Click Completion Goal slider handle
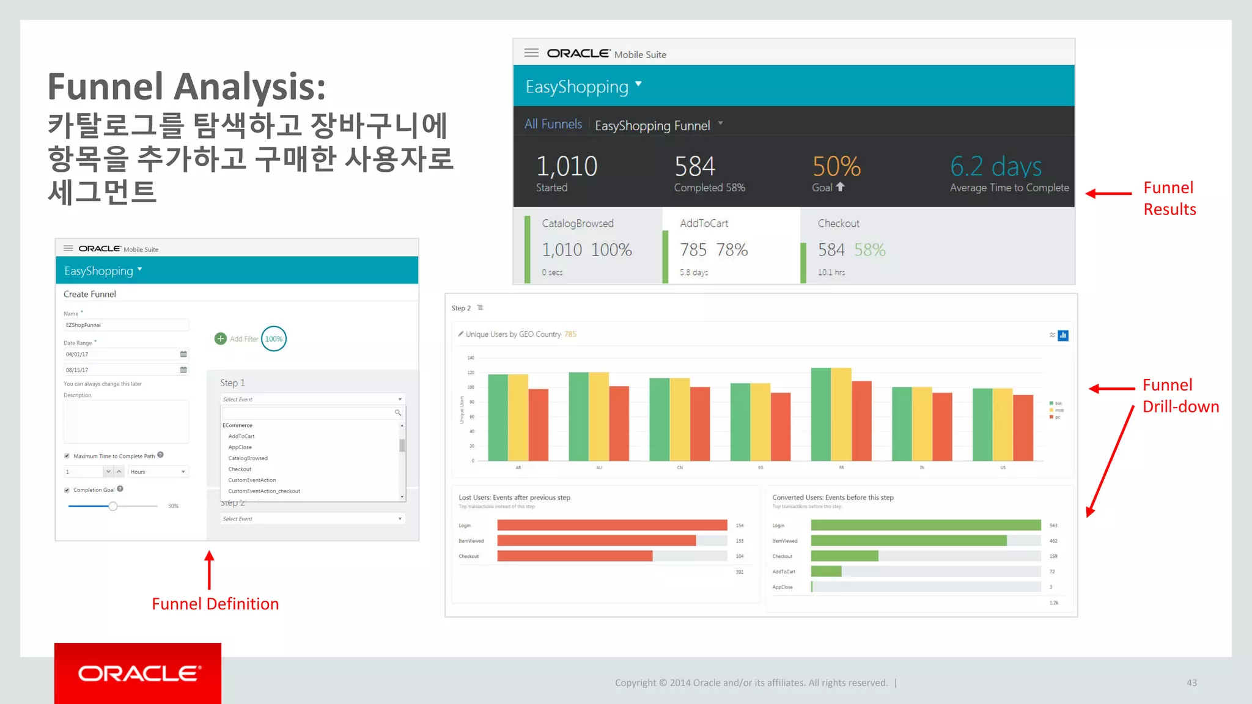The width and height of the screenshot is (1252, 704). point(113,506)
